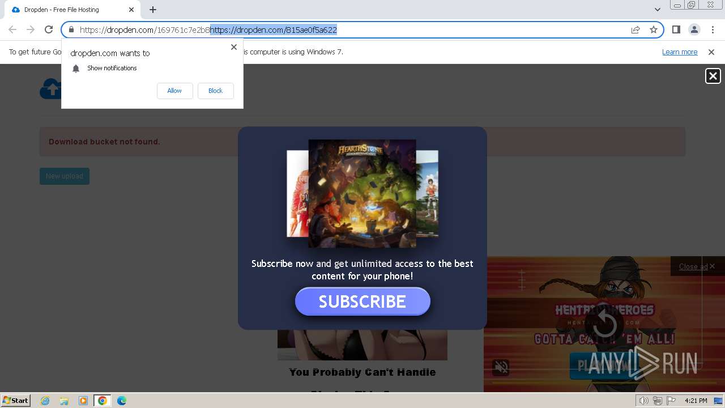
Task: Click the system tray network icon
Action: point(658,401)
